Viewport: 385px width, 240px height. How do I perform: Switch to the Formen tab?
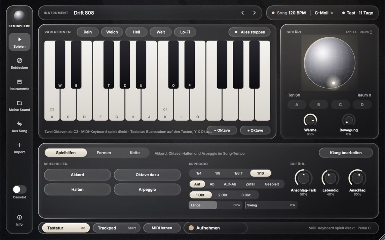(x=104, y=153)
